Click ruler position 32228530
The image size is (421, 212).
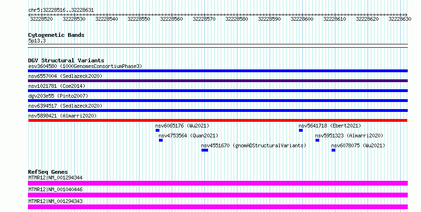point(74,19)
